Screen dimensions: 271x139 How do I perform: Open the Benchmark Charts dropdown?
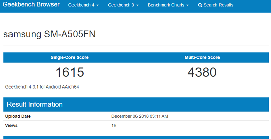click(x=168, y=5)
